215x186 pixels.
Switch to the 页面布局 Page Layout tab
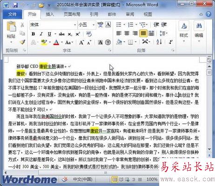click(72, 14)
